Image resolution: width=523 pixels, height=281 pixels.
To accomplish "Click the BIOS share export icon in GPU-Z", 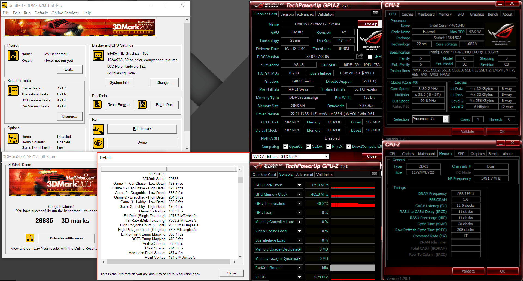I will 360,56.
